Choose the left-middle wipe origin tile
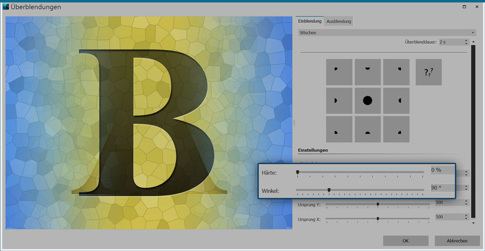 339,101
